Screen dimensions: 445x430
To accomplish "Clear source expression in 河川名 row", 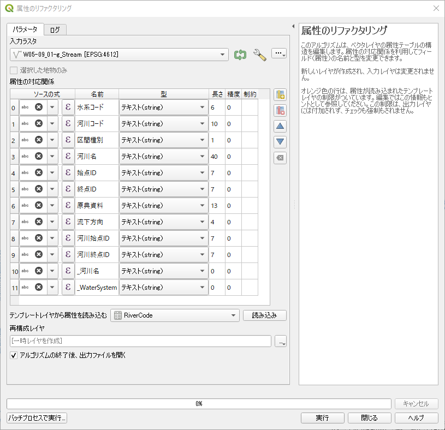I will pos(39,157).
